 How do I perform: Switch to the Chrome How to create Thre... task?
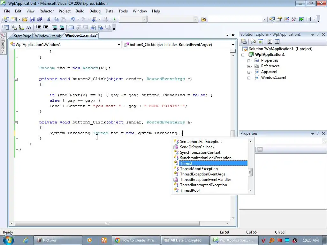tap(136, 240)
